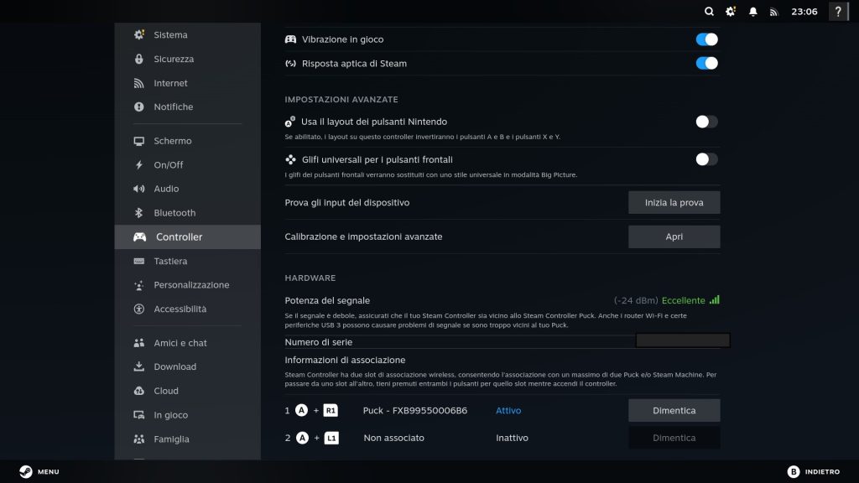
Task: Click the Personalizzazione sparkle icon
Action: [x=139, y=285]
